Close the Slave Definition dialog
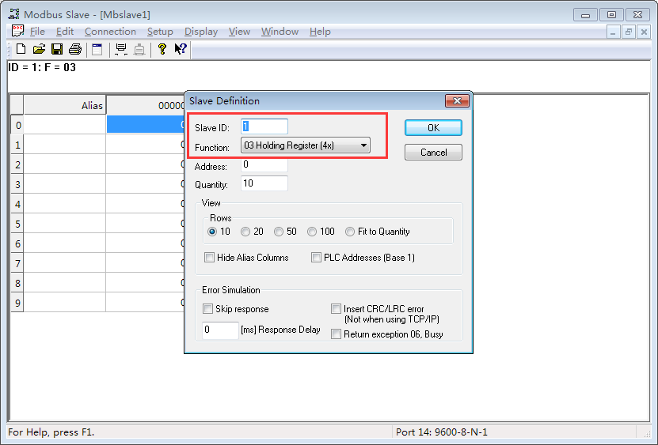Screen dimensions: 658x445 click(457, 100)
